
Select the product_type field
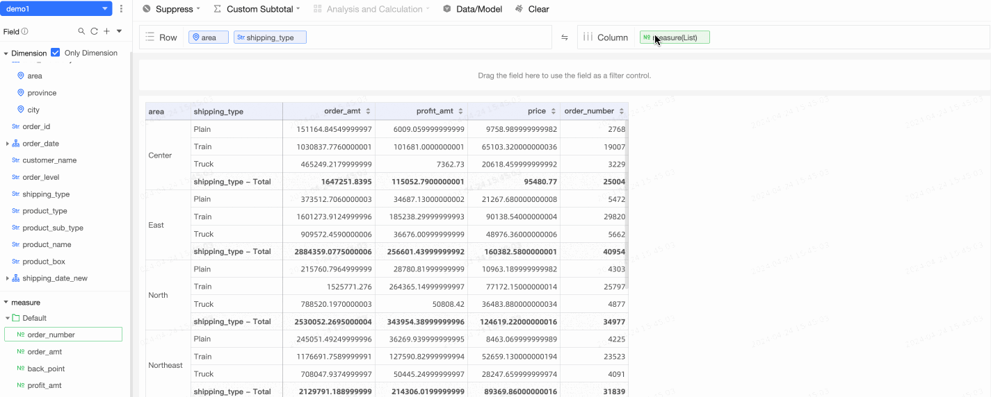click(45, 211)
